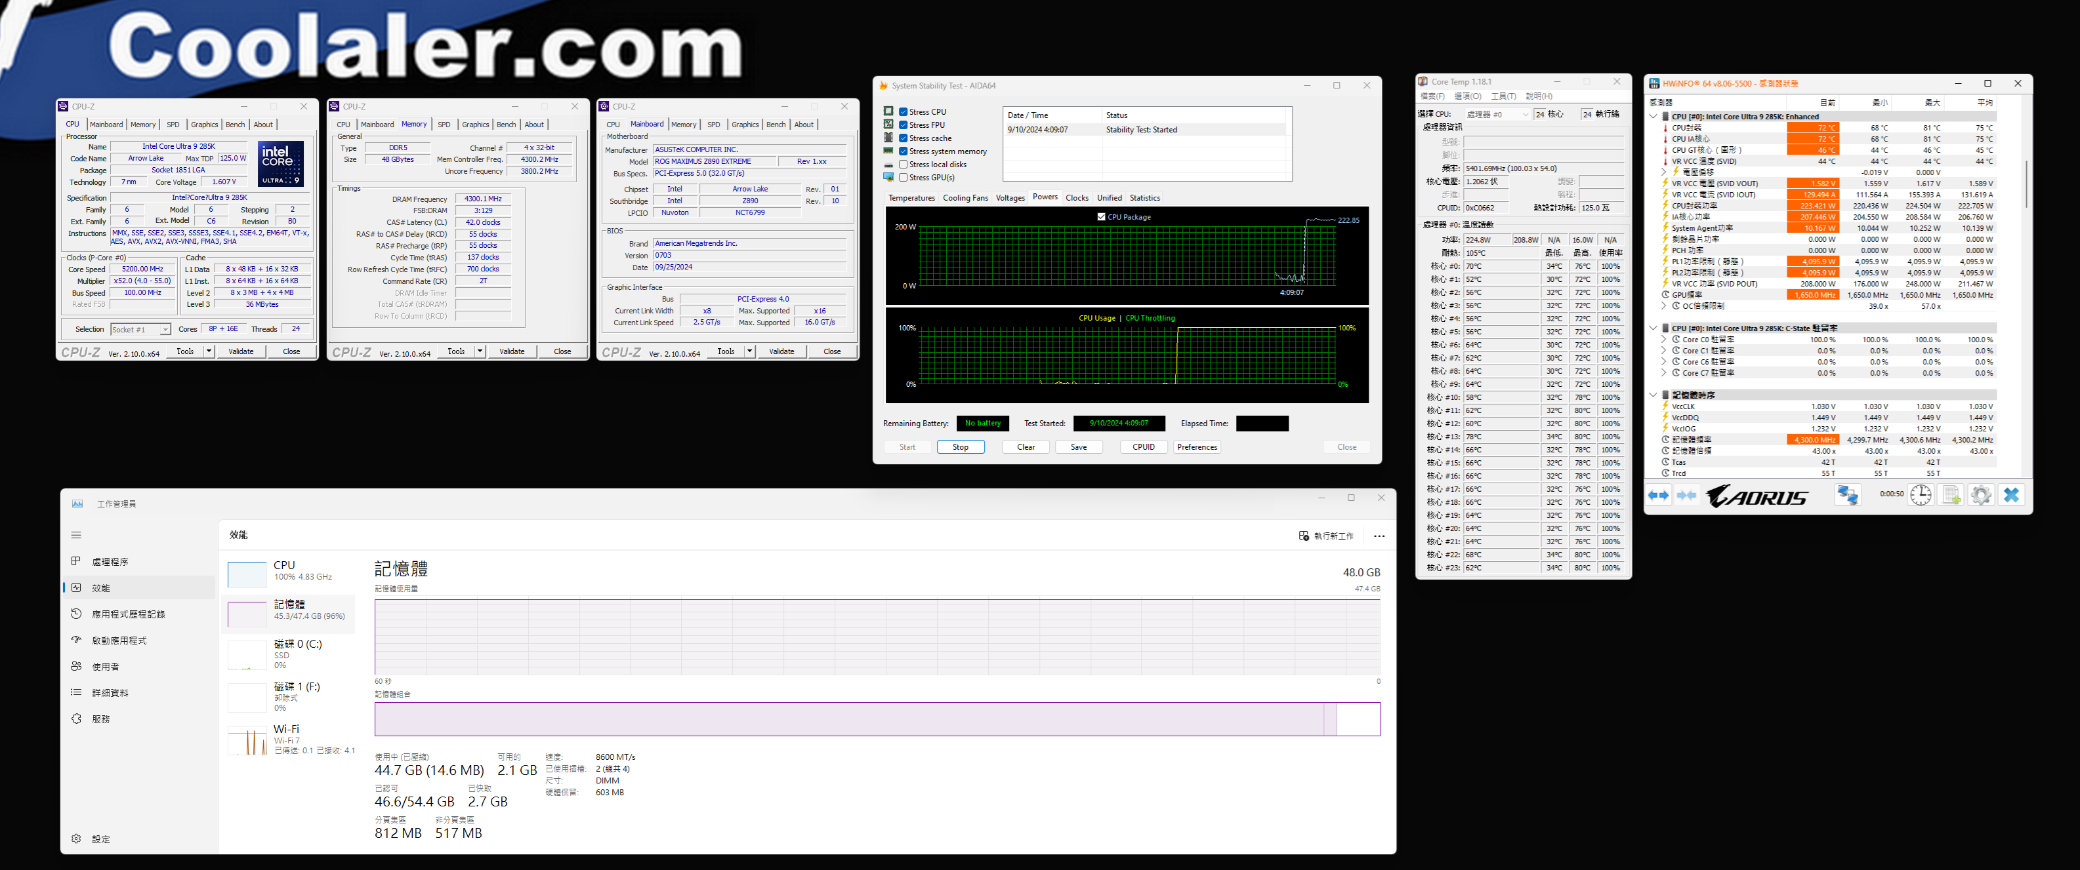The image size is (2080, 870).
Task: Click HWiNFO log file with plus icon
Action: 1951,495
